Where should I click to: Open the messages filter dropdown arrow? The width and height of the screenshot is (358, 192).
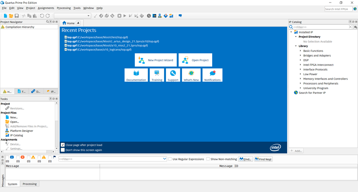point(164,159)
